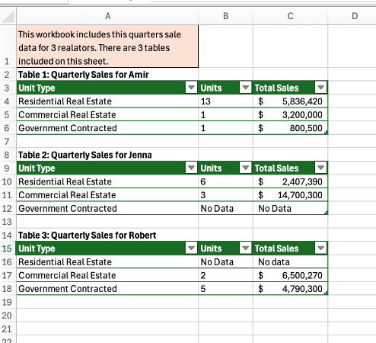Image resolution: width=376 pixels, height=343 pixels.
Task: Click the units value 6 for Jenna
Action: [225, 181]
